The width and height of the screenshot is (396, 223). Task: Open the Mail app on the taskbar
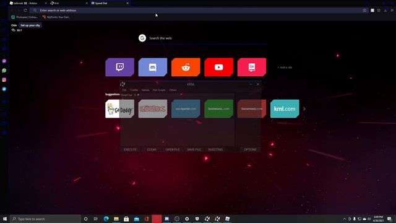136,219
